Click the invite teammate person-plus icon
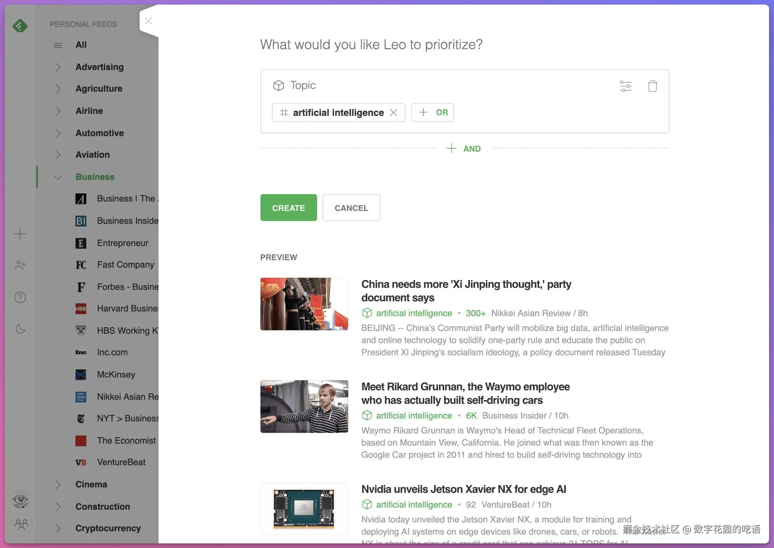This screenshot has height=548, width=774. (x=20, y=265)
